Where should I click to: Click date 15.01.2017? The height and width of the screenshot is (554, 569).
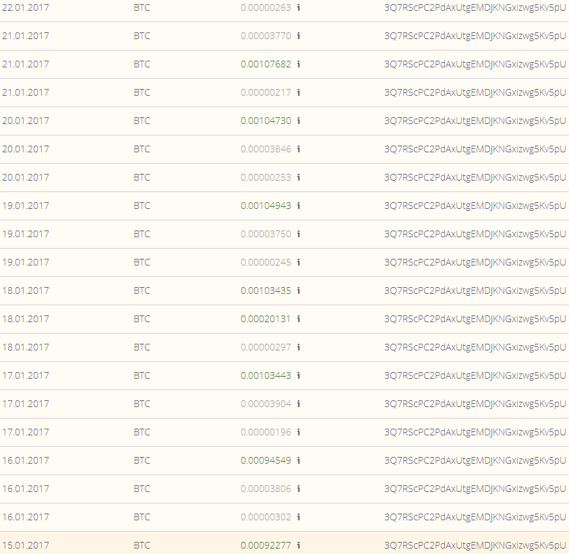tap(26, 545)
